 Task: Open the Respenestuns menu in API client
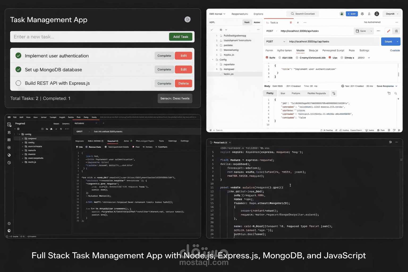240,14
